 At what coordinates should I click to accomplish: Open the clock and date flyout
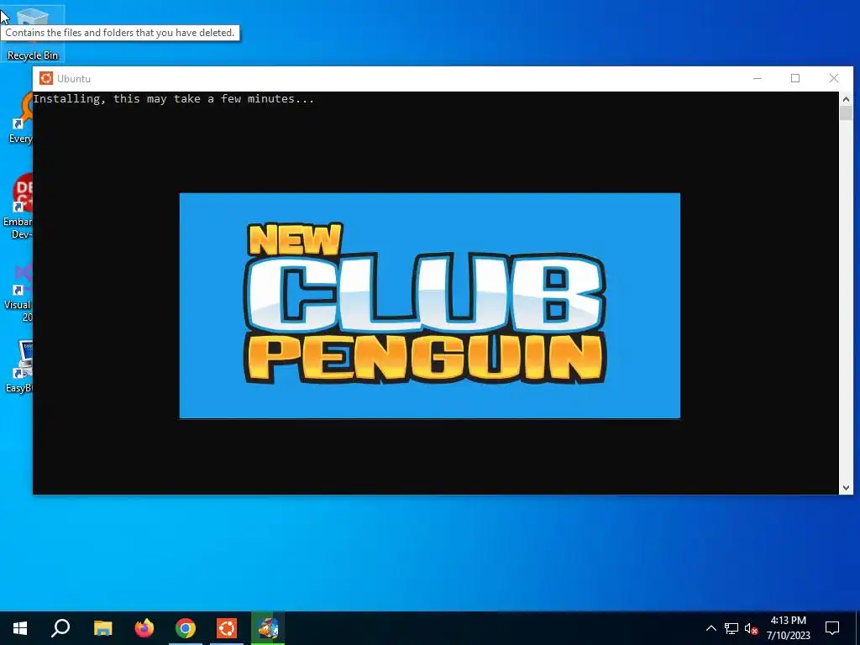[788, 628]
